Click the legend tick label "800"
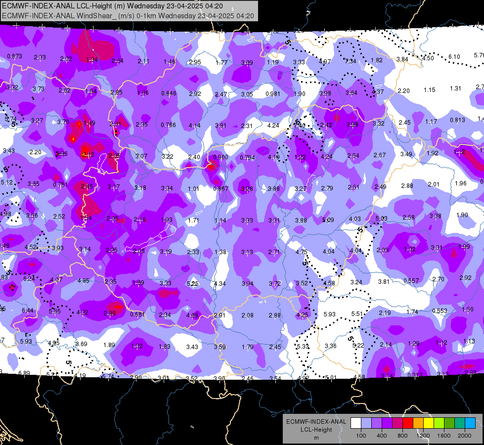 click(402, 436)
